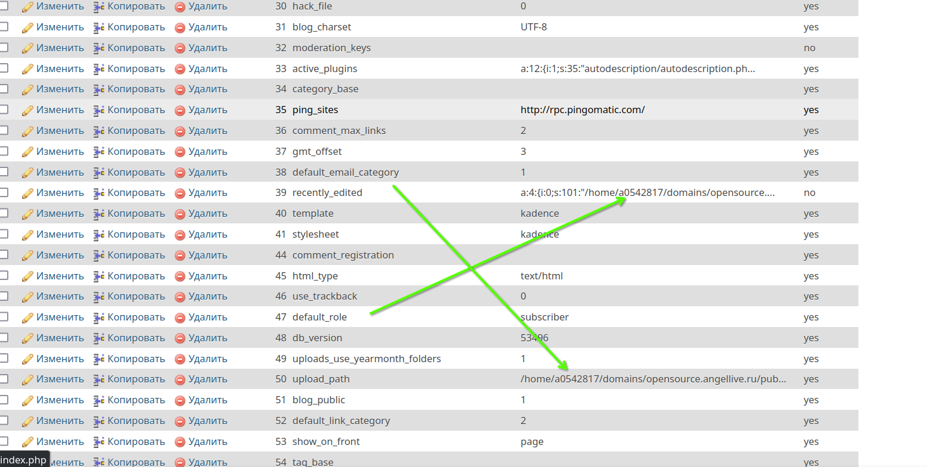Click delete icon for default_link_category row
927x467 pixels.
(x=180, y=421)
